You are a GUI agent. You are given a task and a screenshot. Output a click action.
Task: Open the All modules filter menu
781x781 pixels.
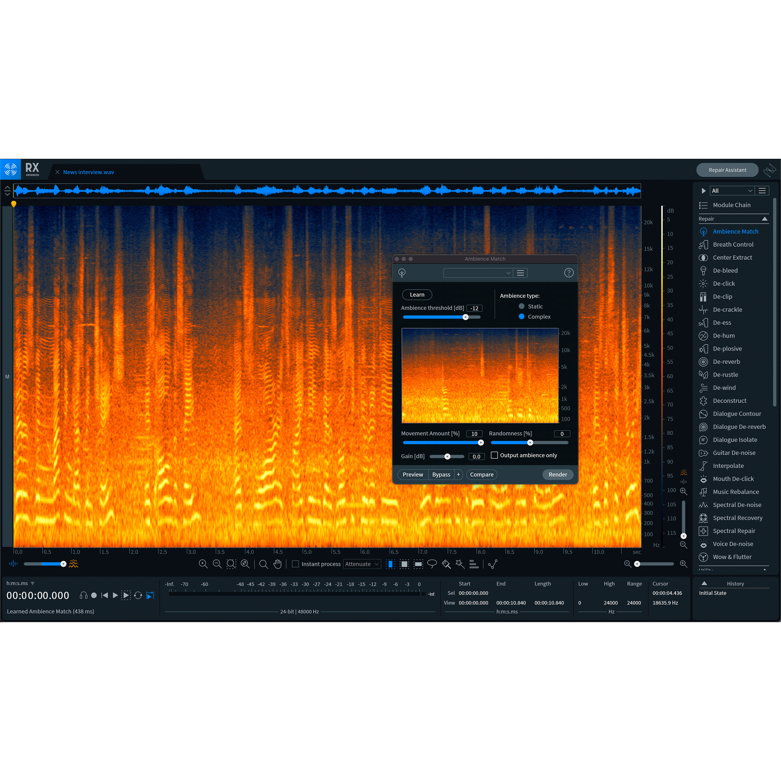tap(732, 190)
